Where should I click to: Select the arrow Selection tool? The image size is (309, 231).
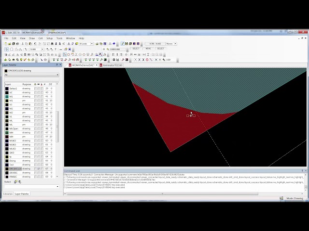coord(6,49)
